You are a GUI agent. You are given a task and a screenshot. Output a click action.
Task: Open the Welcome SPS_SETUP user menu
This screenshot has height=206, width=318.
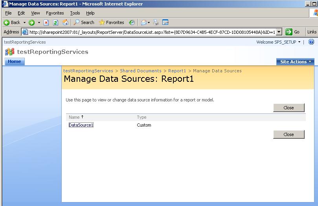[x=278, y=42]
